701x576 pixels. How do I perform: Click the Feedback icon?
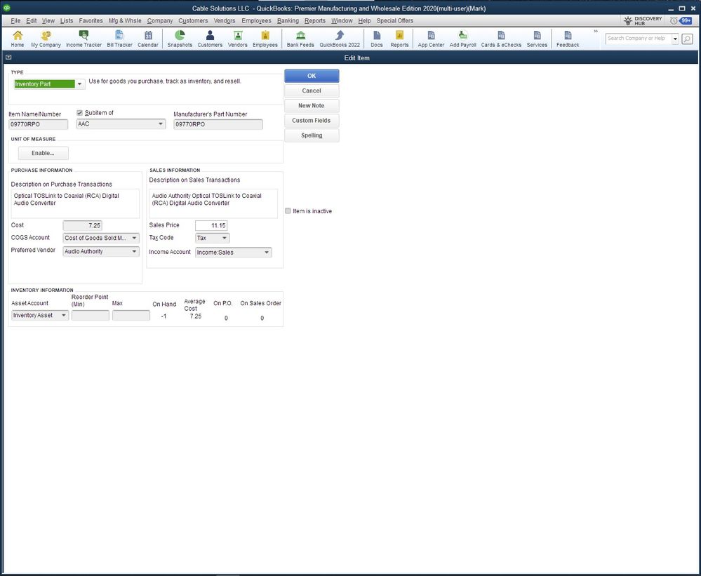pyautogui.click(x=568, y=39)
